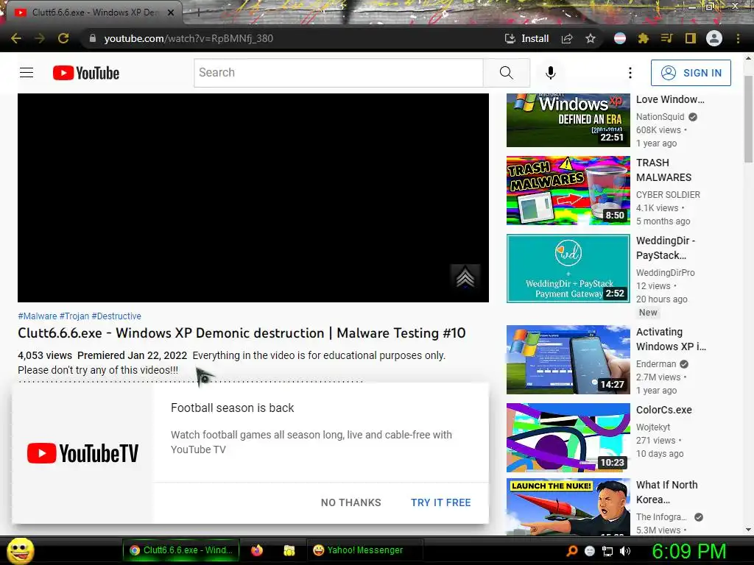Screen dimensions: 754x565
Task: Click the NationSquid verified check badge
Action: [x=693, y=117]
